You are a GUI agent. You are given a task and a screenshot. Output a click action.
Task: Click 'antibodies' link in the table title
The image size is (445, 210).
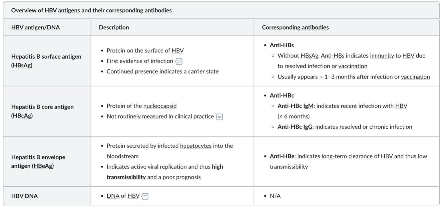click(x=158, y=10)
